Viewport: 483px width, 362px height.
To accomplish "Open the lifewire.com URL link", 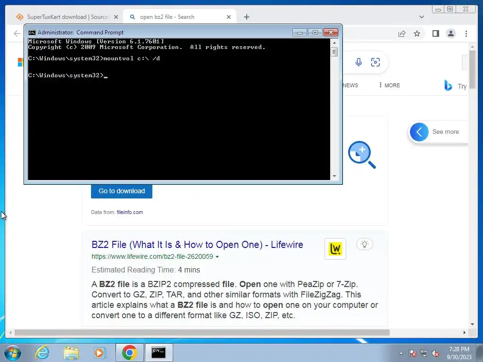I will click(152, 257).
